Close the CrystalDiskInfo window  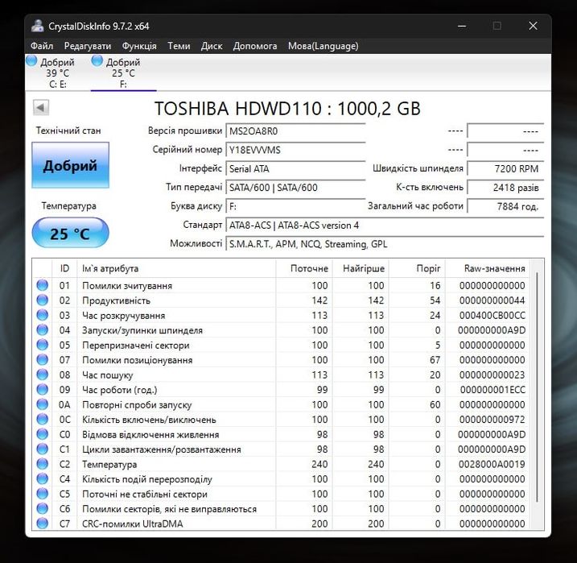[533, 26]
